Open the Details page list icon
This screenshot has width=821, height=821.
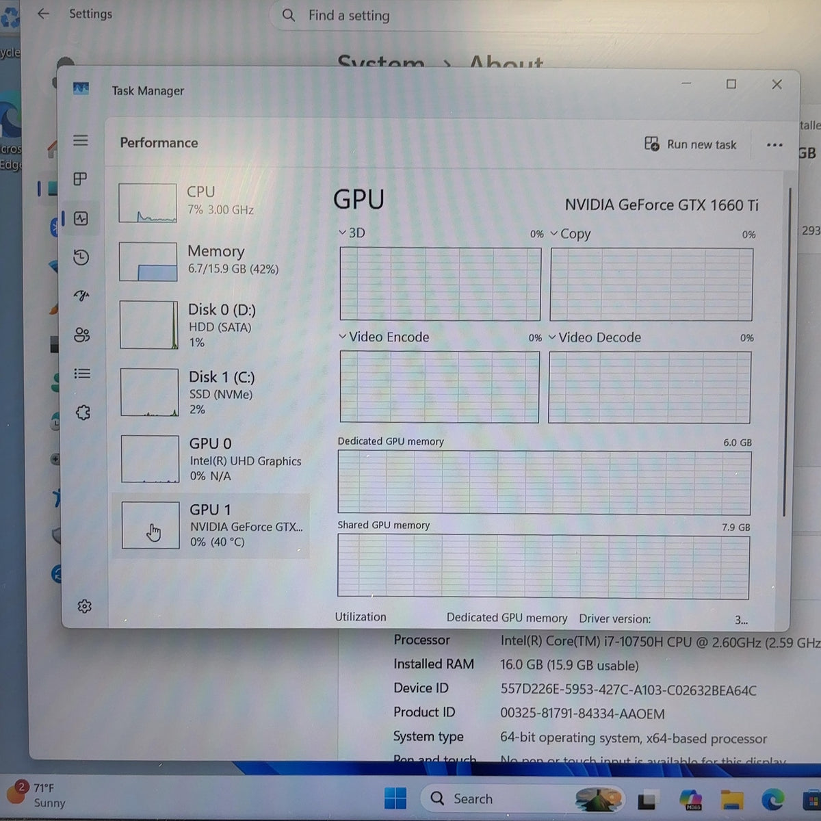tap(82, 374)
